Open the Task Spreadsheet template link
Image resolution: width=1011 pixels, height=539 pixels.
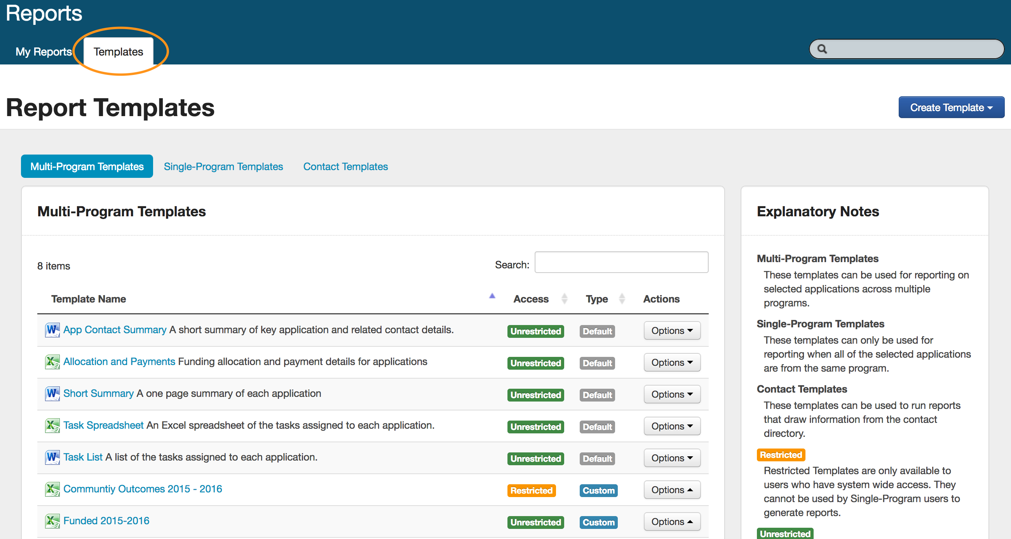tap(103, 425)
